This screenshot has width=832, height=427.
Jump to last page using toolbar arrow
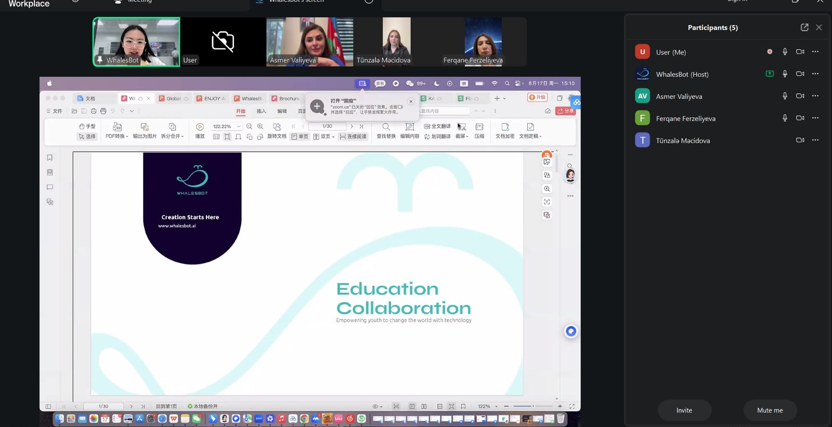click(361, 126)
